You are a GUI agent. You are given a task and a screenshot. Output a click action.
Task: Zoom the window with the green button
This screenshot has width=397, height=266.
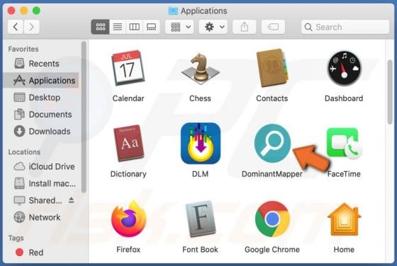(x=36, y=11)
